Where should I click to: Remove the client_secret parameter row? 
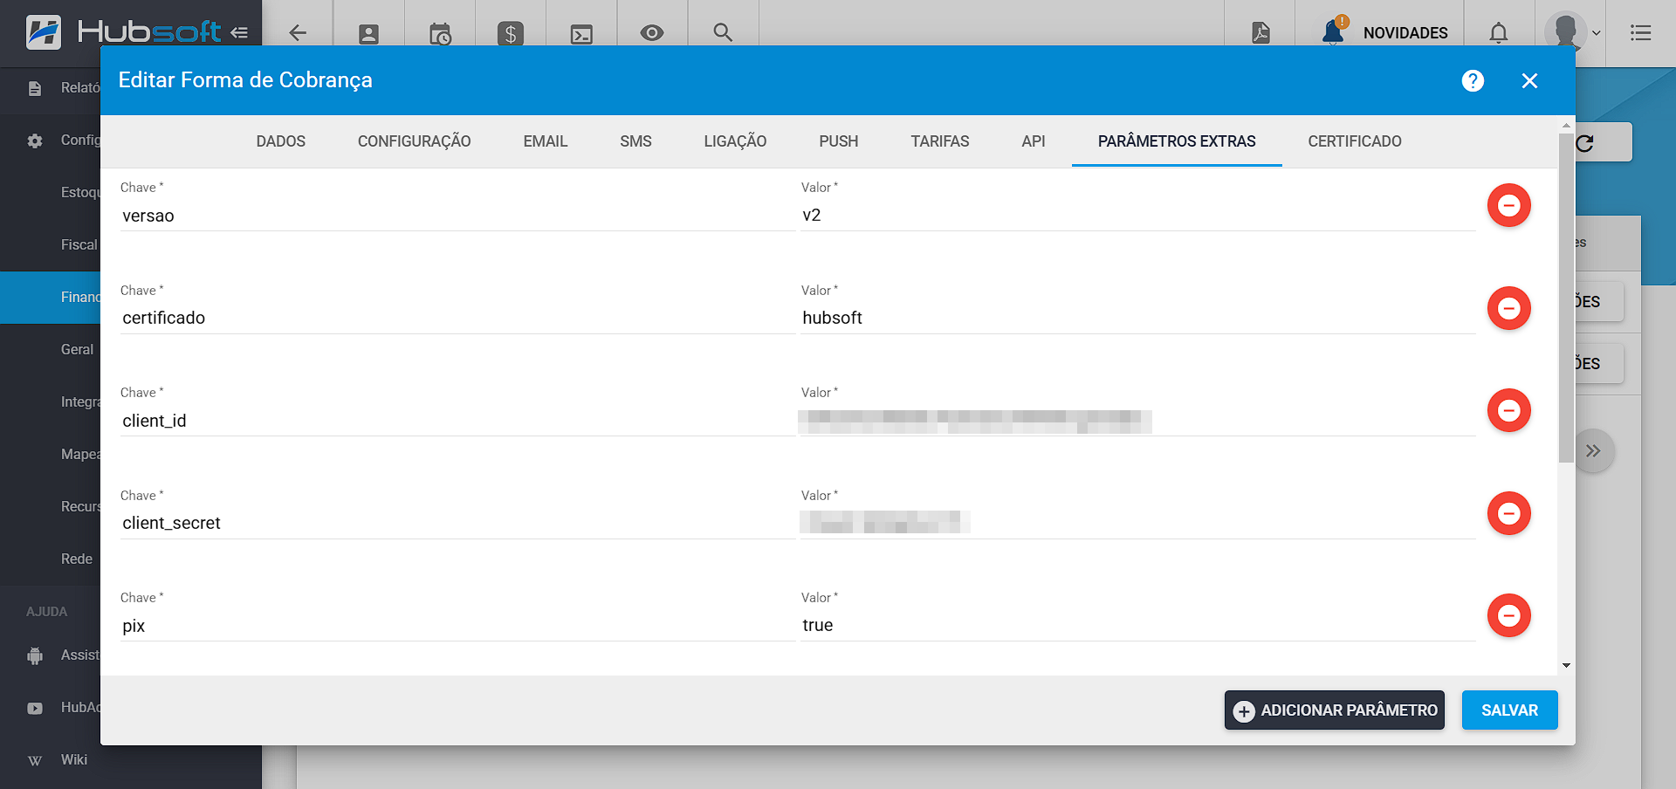tap(1509, 513)
